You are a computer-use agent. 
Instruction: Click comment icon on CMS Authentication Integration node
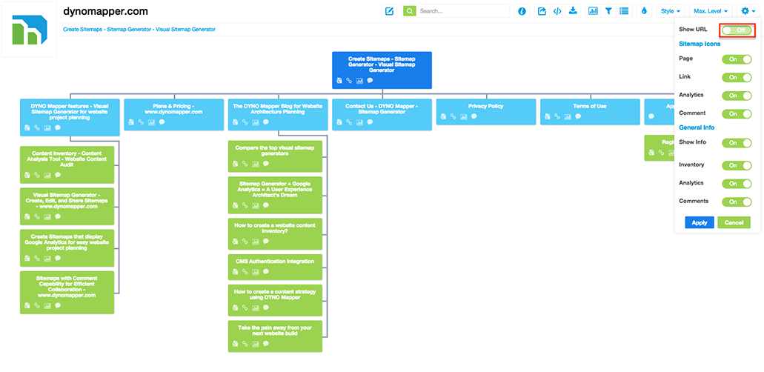(x=266, y=271)
